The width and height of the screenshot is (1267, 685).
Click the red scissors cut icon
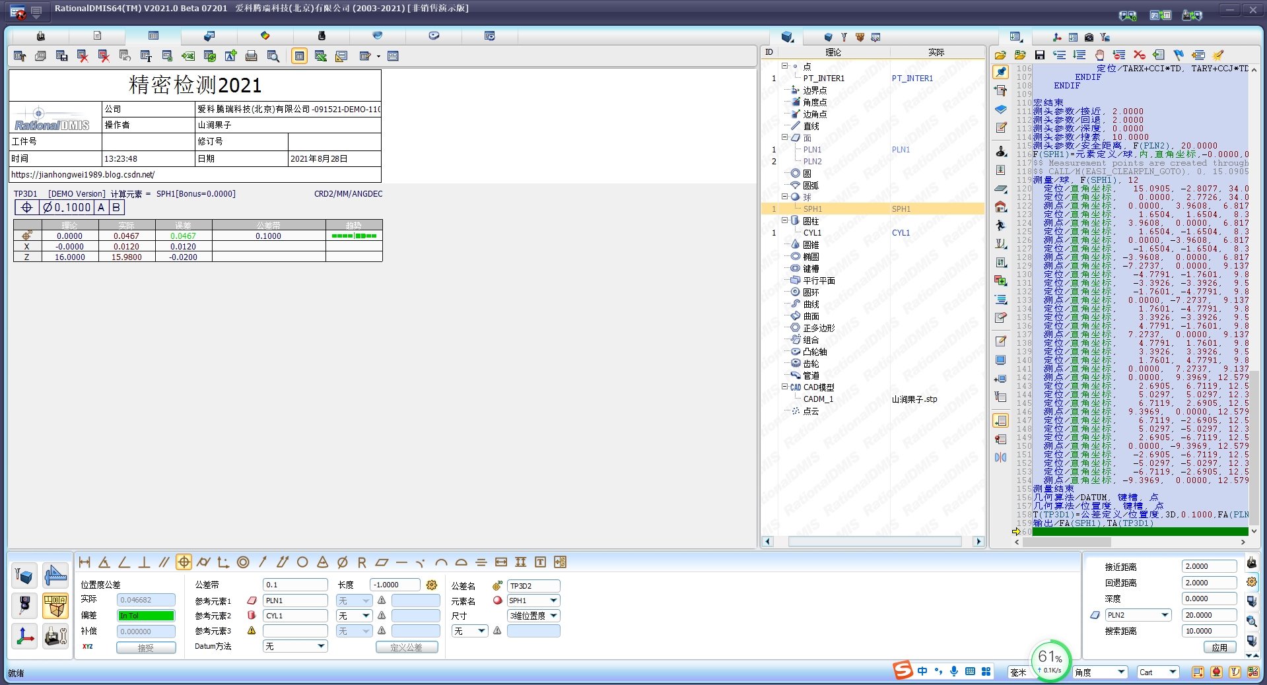click(x=1139, y=55)
